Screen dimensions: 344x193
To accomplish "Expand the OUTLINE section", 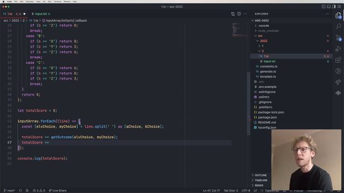I will [259, 175].
